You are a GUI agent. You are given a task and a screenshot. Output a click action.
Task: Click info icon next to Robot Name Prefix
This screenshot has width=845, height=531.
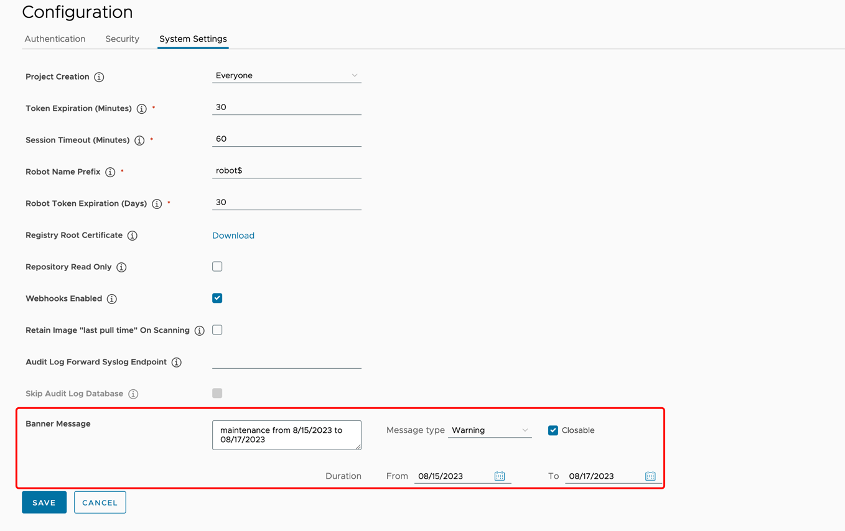pos(110,172)
